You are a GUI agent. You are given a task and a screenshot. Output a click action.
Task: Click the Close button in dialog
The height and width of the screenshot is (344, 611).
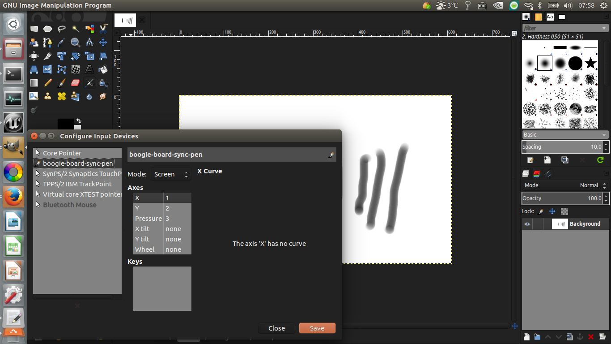(276, 328)
